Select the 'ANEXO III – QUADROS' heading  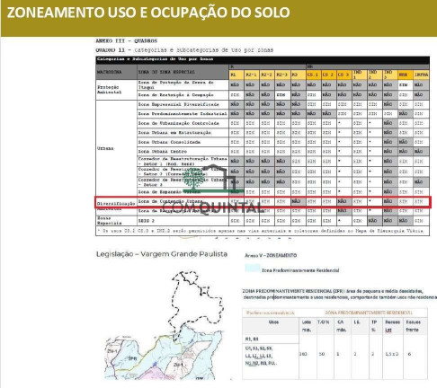pyautogui.click(x=127, y=40)
